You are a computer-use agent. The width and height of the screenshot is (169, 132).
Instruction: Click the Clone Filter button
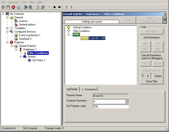151,81
